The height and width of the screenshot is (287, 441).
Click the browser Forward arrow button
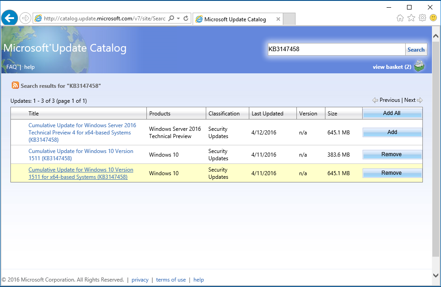(x=25, y=18)
